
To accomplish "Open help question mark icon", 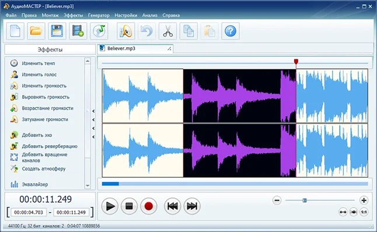I will [x=231, y=31].
